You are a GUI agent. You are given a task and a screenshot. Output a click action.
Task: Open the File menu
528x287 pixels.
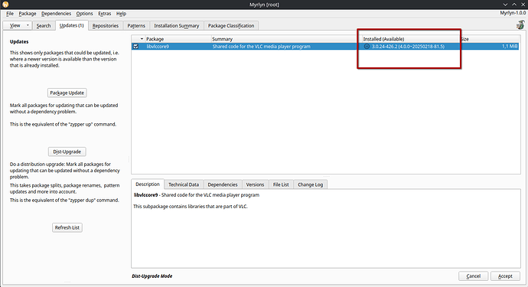coord(10,14)
